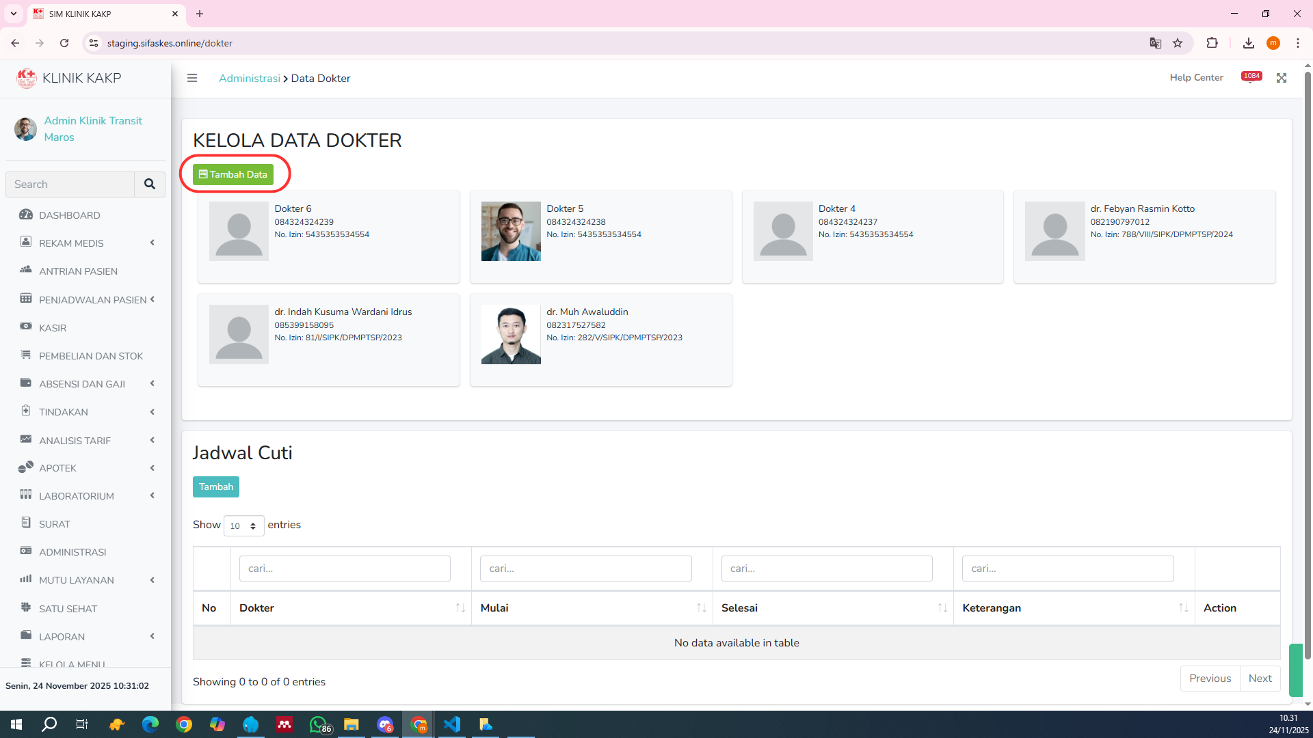This screenshot has height=738, width=1313.
Task: Open the notification bell with 1084 badge
Action: [x=1251, y=78]
